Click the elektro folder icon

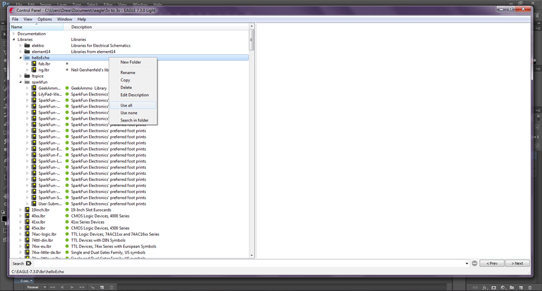point(27,46)
